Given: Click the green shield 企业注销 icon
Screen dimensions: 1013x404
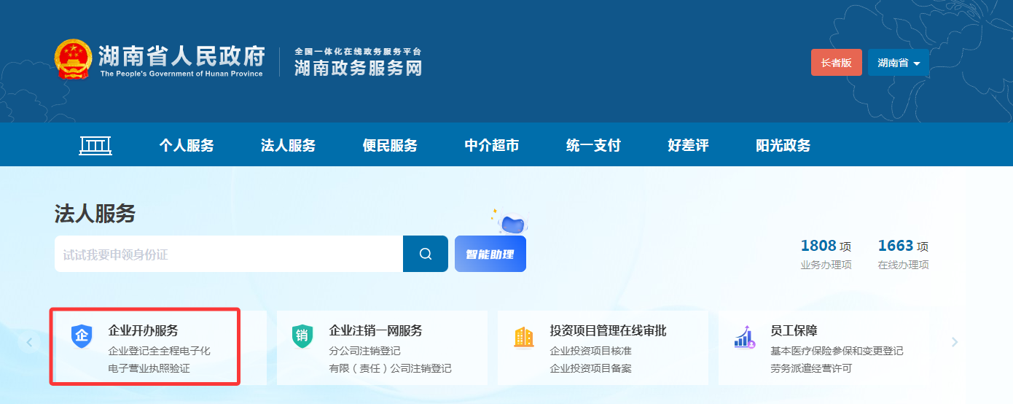Looking at the screenshot, I should pos(302,336).
